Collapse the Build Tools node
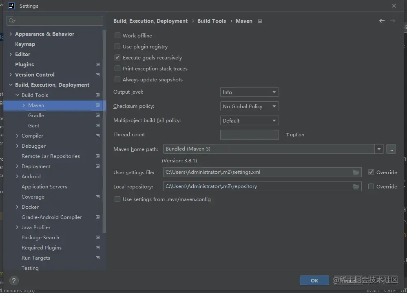 point(17,95)
